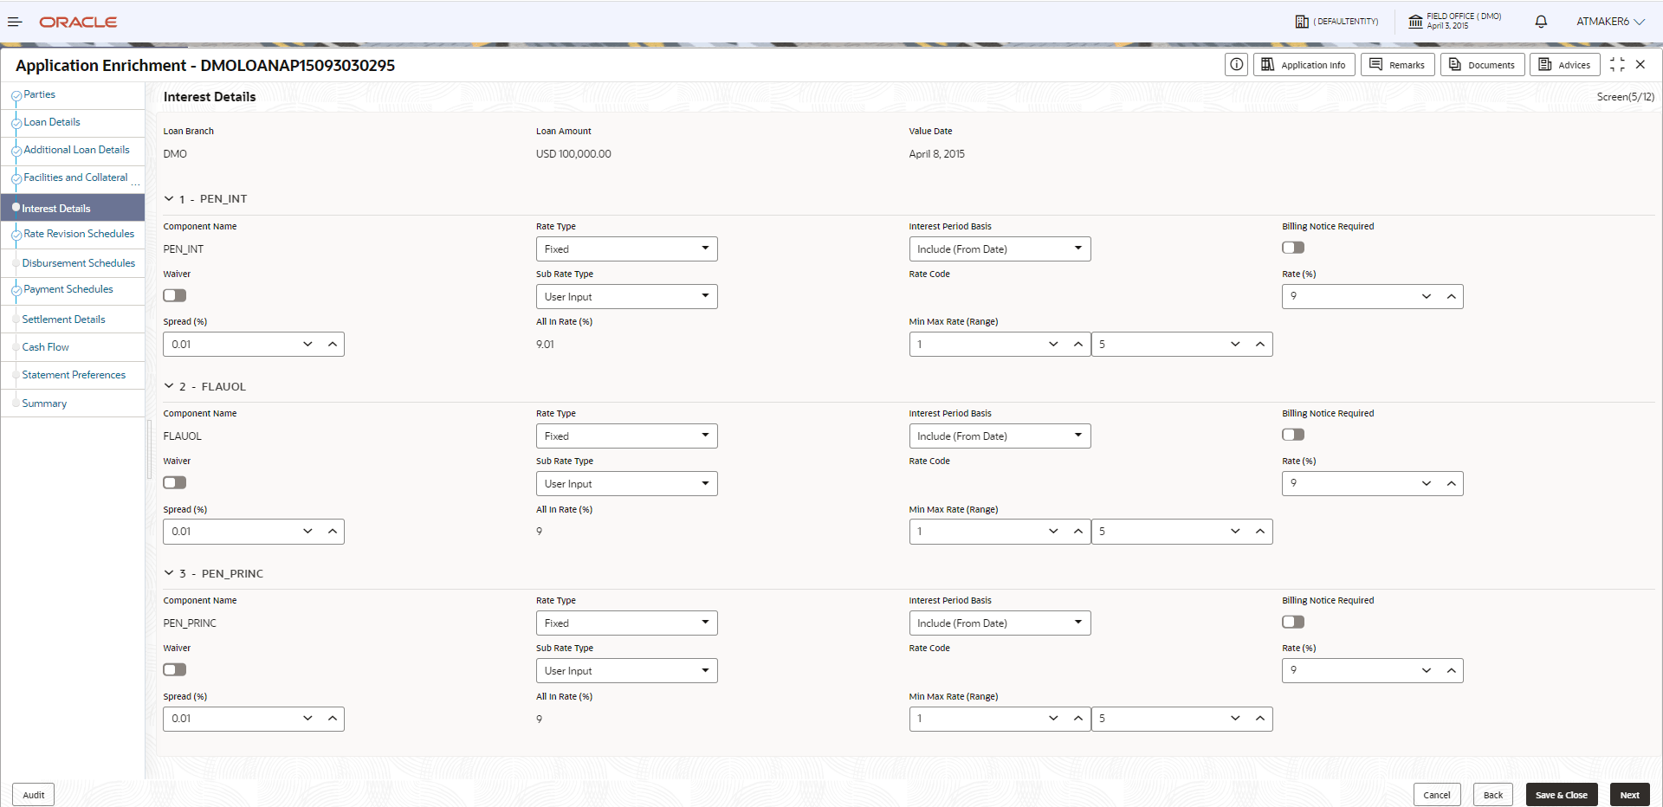This screenshot has height=807, width=1663.
Task: Select Interest Details step
Action: (x=73, y=208)
